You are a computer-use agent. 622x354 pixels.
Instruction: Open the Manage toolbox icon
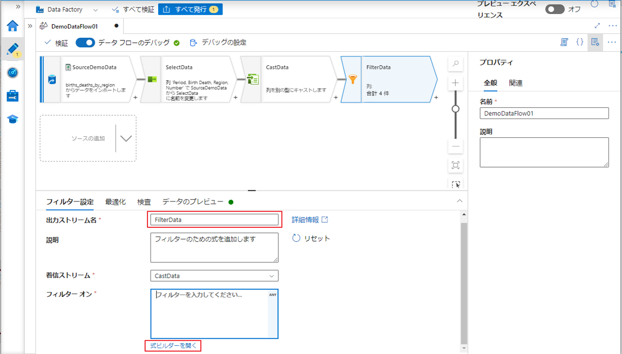tap(13, 96)
